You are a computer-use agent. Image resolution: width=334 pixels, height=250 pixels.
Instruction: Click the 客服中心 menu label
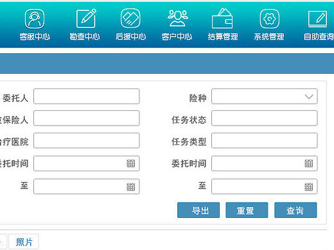tap(35, 37)
